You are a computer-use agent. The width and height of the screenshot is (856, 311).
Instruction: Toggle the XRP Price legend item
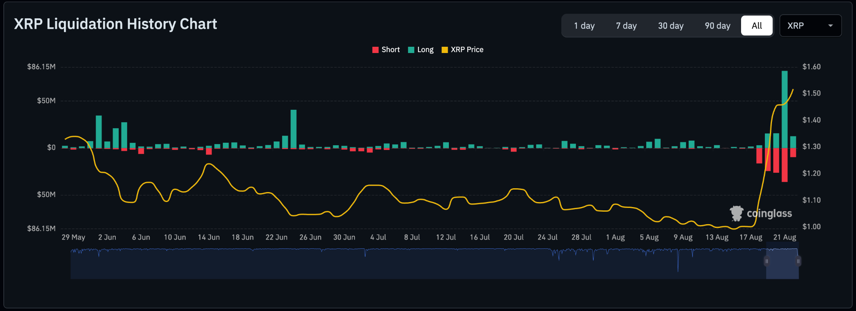click(462, 50)
